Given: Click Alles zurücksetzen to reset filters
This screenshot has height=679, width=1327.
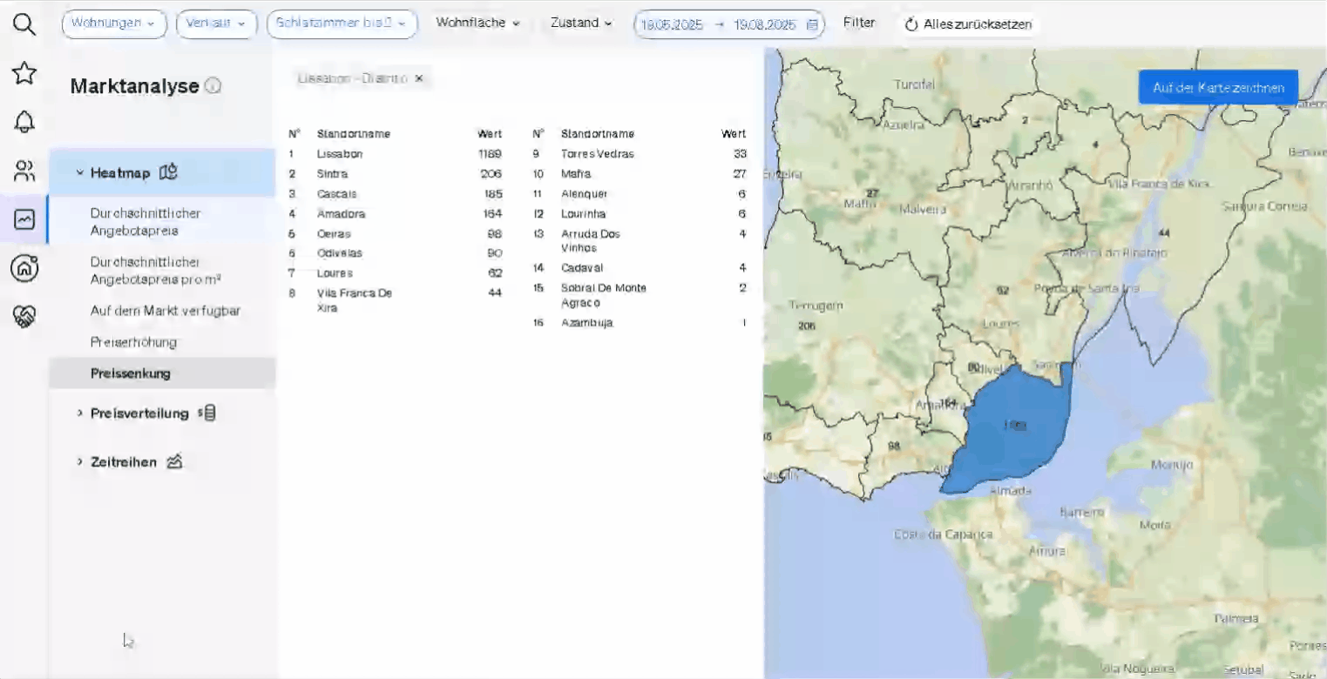Looking at the screenshot, I should pos(968,24).
